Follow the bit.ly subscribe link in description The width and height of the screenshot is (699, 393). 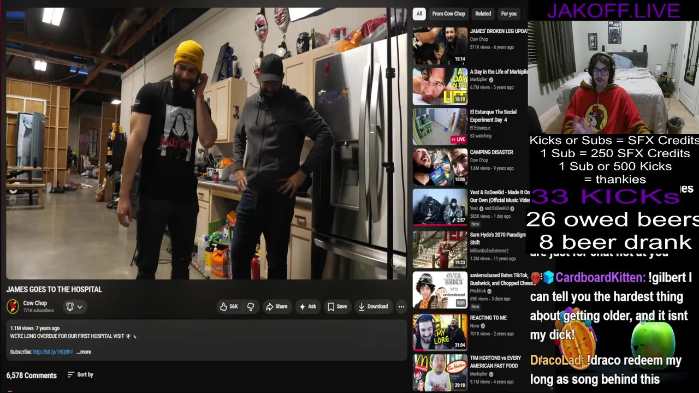click(52, 352)
